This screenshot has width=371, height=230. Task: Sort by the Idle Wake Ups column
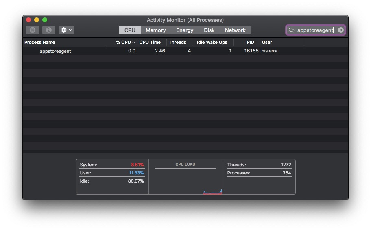pyautogui.click(x=213, y=42)
